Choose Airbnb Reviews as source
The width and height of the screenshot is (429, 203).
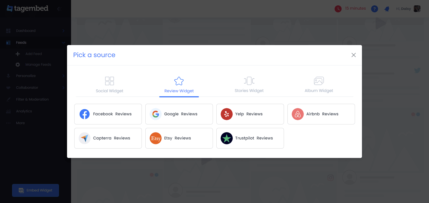[321, 114]
